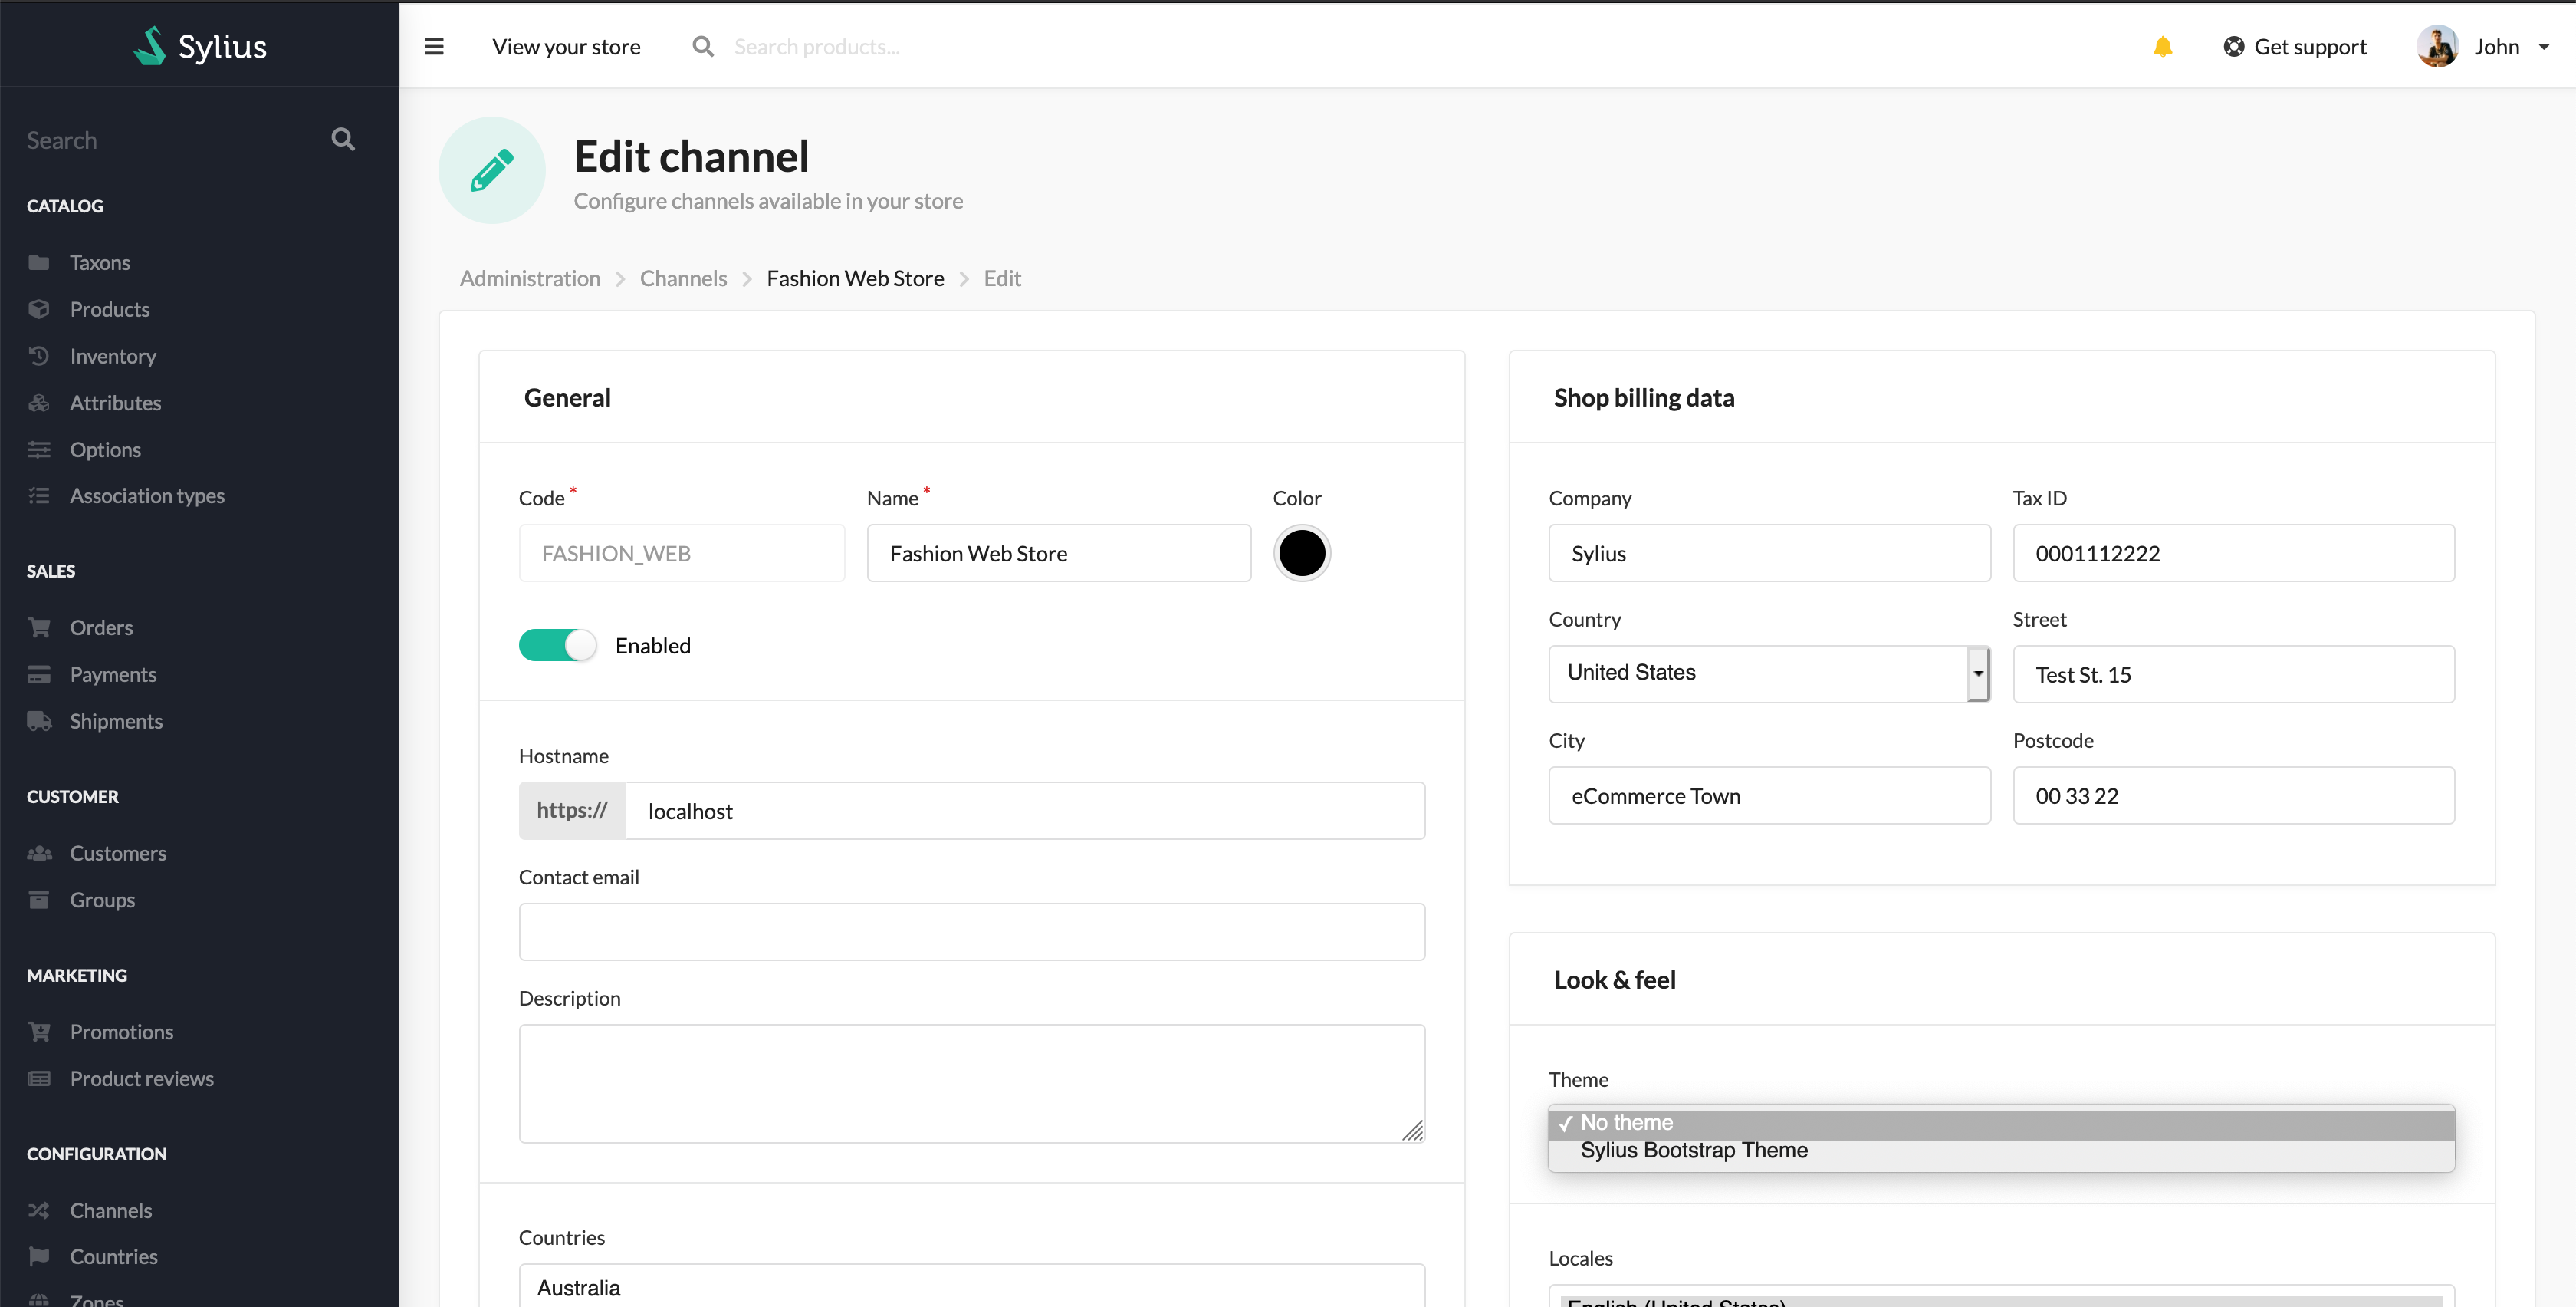Open the black Color swatch picker
The image size is (2576, 1307).
(1301, 552)
